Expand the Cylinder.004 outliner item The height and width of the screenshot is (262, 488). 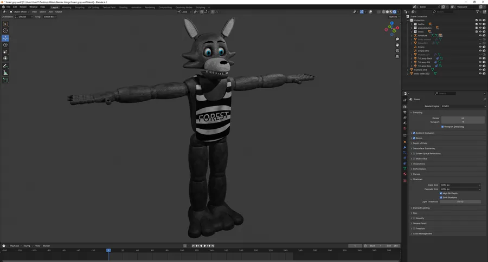pyautogui.click(x=408, y=70)
